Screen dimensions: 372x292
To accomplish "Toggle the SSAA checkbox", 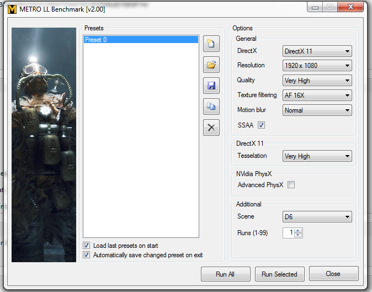I will pos(261,125).
